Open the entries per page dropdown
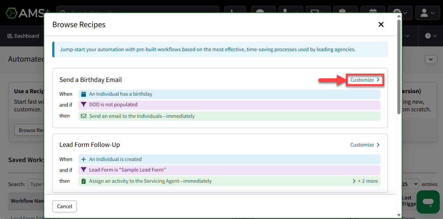Image resolution: width=443 pixels, height=219 pixels. pos(410,184)
